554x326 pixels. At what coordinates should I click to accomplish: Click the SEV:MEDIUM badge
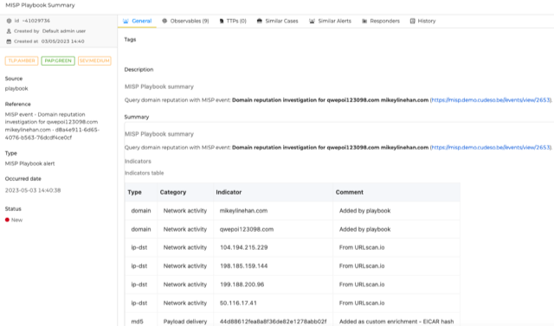point(94,61)
